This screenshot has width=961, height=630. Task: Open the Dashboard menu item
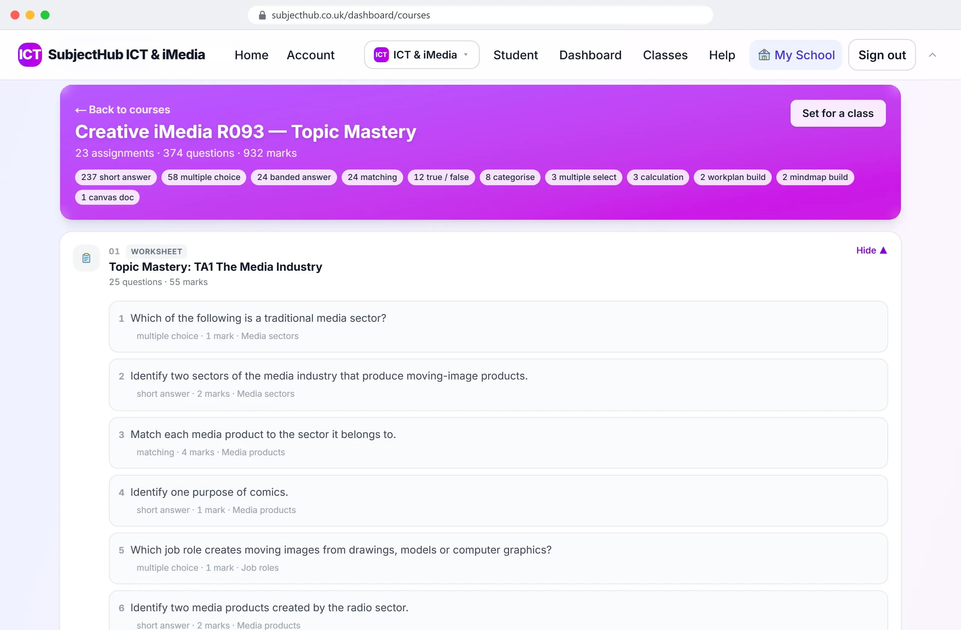click(590, 55)
